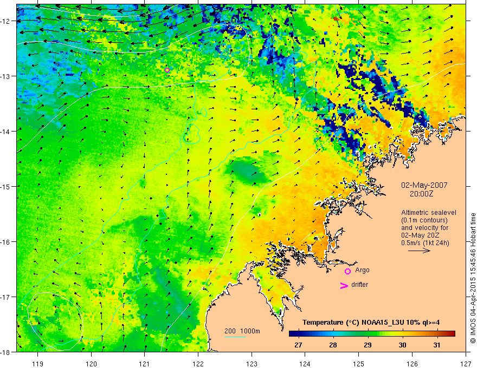Click the '123' longitude axis label
The height and width of the screenshot is (368, 477).
(252, 364)
